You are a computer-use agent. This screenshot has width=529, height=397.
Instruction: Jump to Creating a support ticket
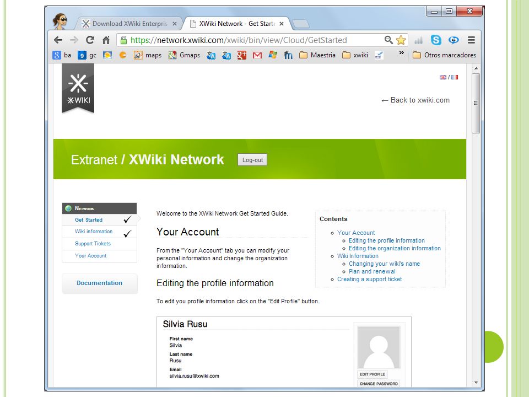369,280
